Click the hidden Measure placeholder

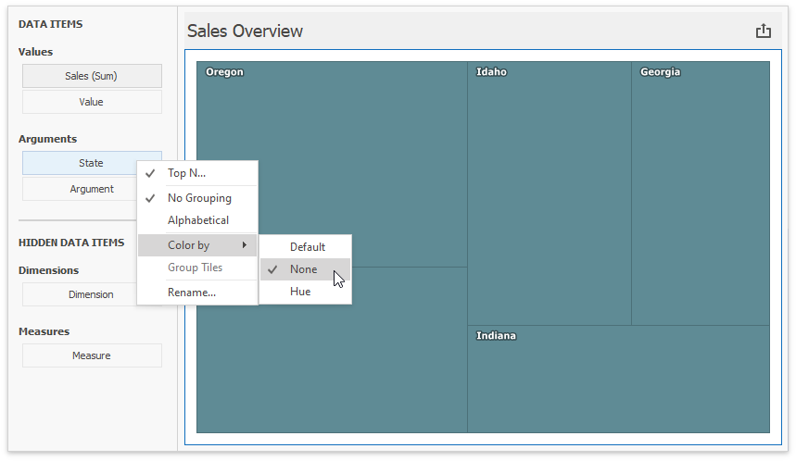click(92, 355)
